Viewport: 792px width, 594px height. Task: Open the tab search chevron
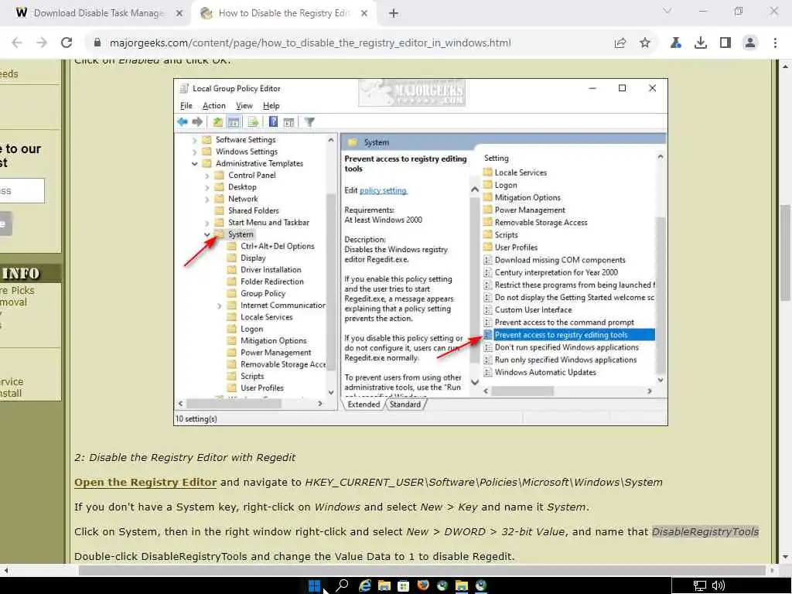pyautogui.click(x=667, y=11)
